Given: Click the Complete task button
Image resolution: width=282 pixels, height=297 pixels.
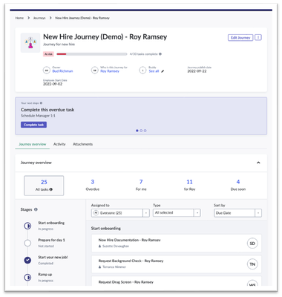Looking at the screenshot, I should click(33, 125).
